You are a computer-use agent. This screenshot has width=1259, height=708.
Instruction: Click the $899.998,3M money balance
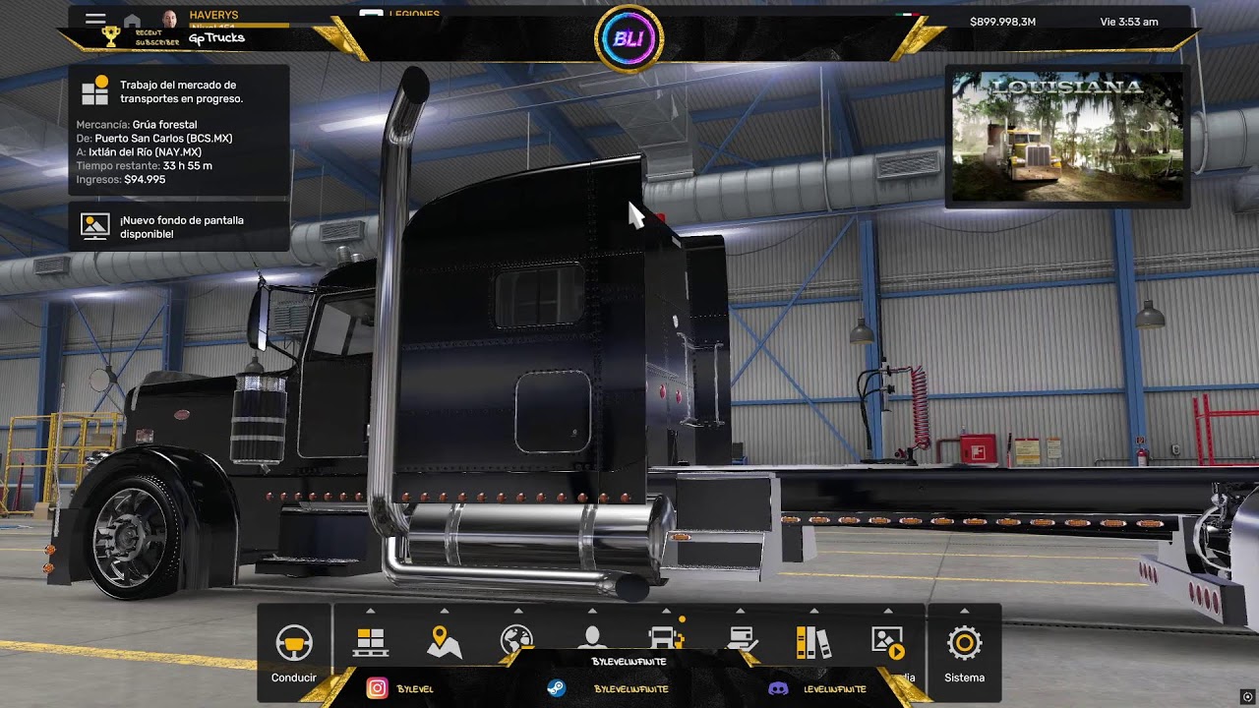1002,22
